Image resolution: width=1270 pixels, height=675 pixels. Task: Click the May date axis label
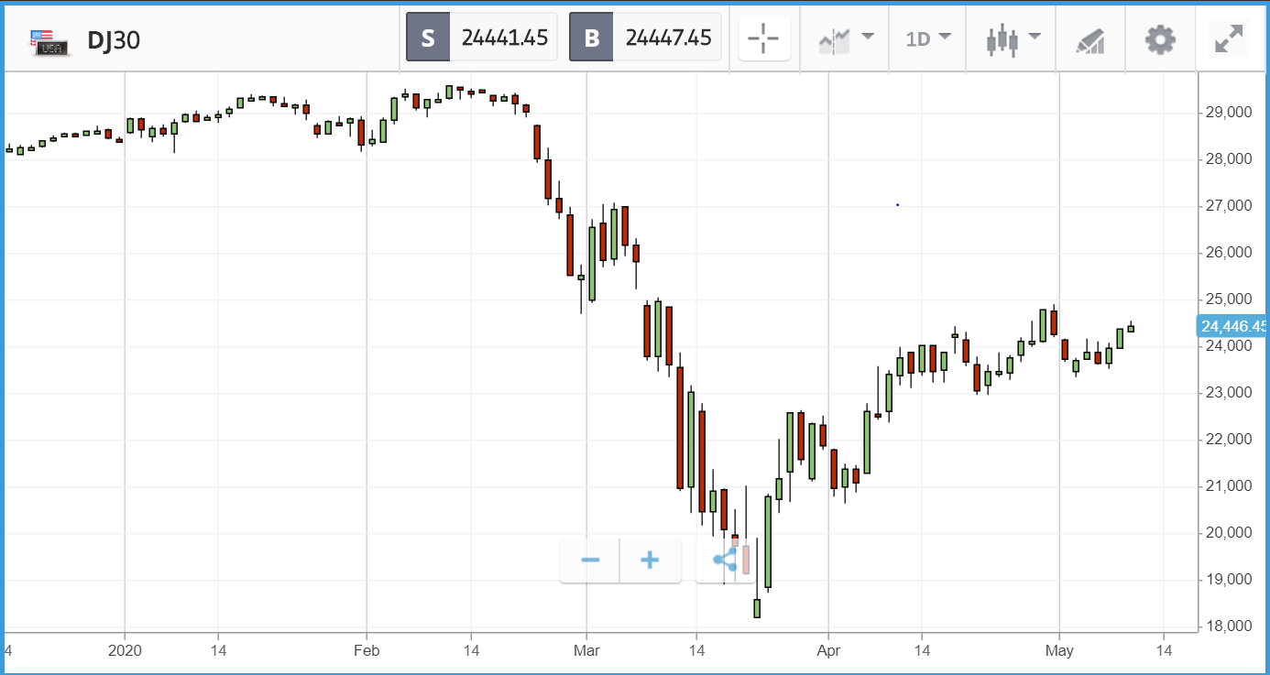click(1059, 650)
